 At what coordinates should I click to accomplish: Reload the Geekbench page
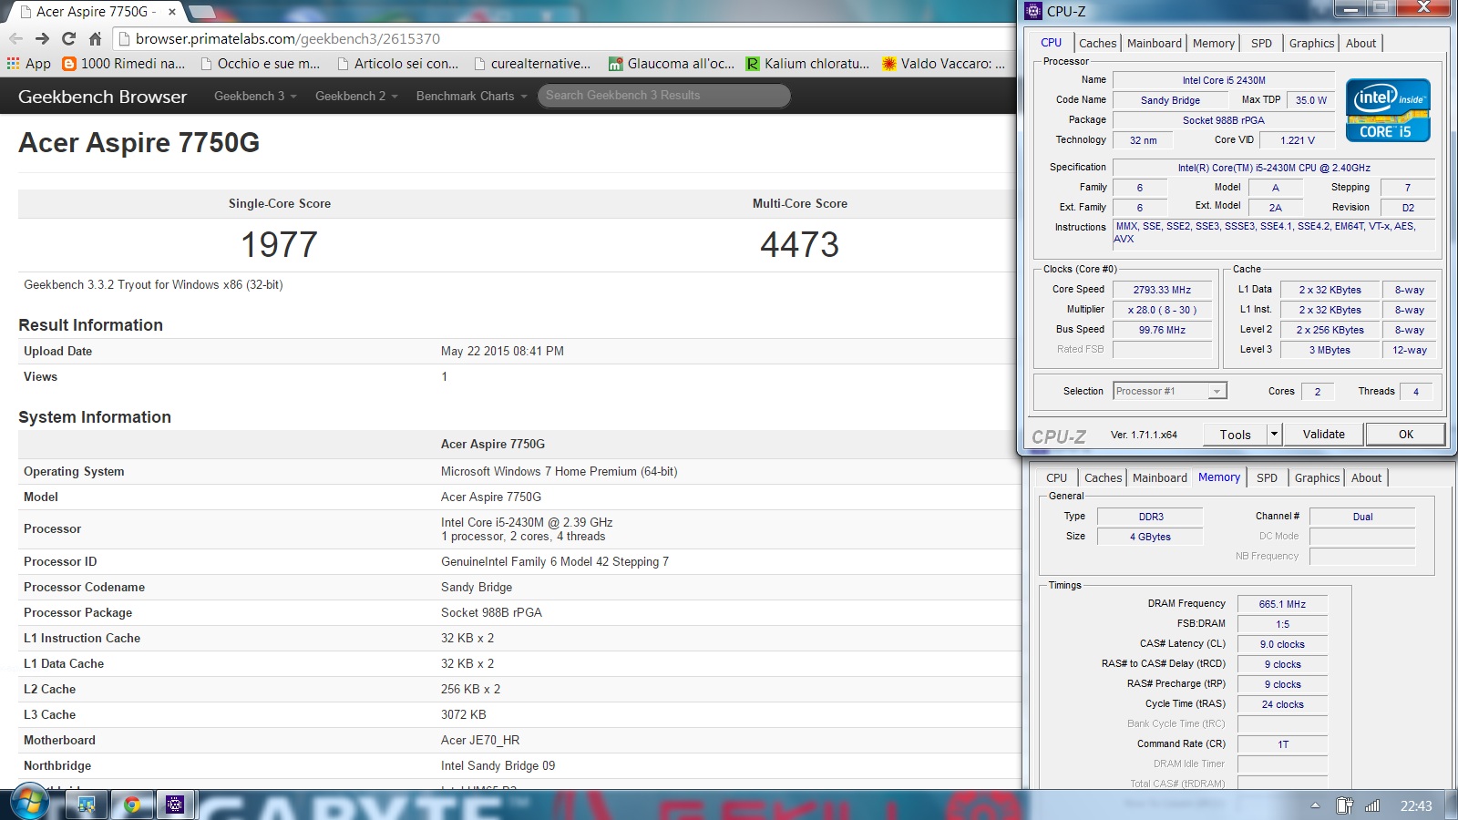tap(68, 38)
